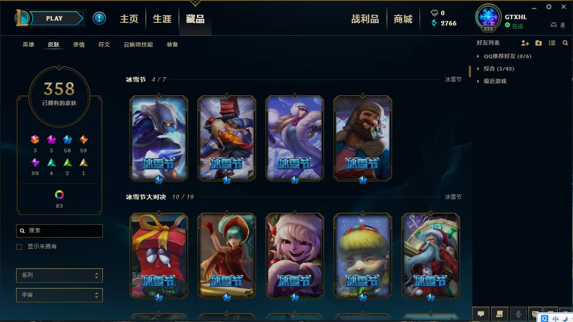Click the new folder icon in friends list
The width and height of the screenshot is (573, 322).
539,43
